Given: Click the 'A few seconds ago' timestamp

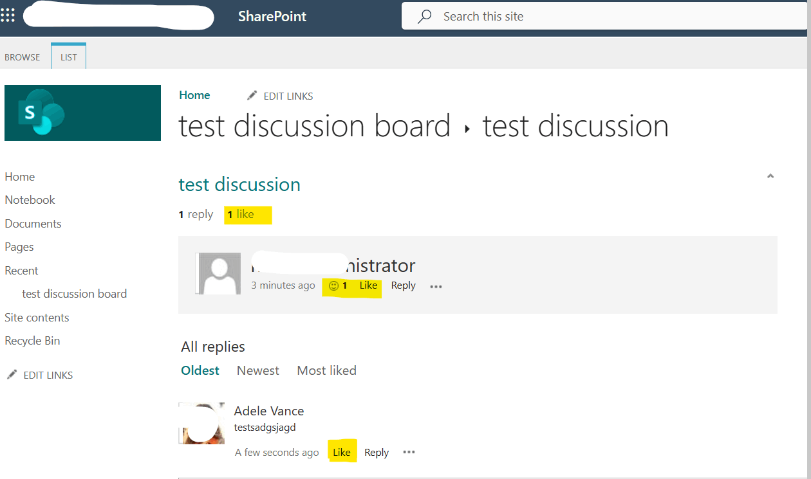Looking at the screenshot, I should coord(277,453).
